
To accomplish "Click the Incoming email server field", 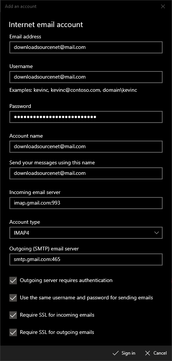I will tap(86, 203).
